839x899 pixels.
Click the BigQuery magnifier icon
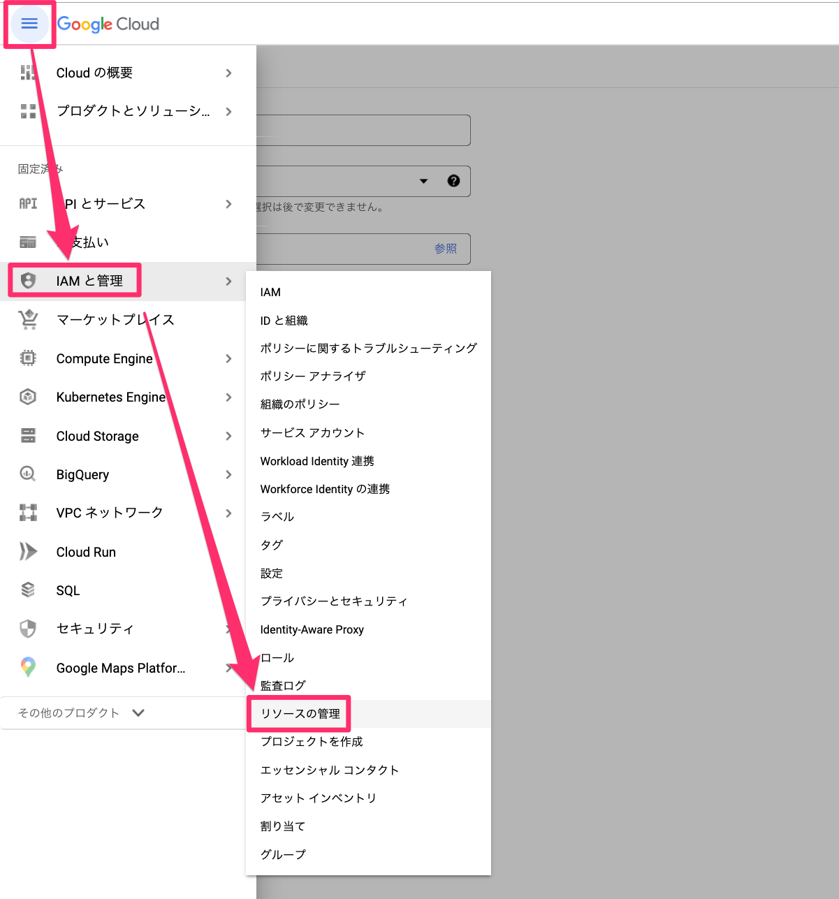pos(28,474)
